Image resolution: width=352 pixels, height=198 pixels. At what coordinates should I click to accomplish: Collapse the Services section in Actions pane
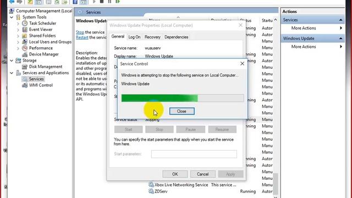point(340,20)
